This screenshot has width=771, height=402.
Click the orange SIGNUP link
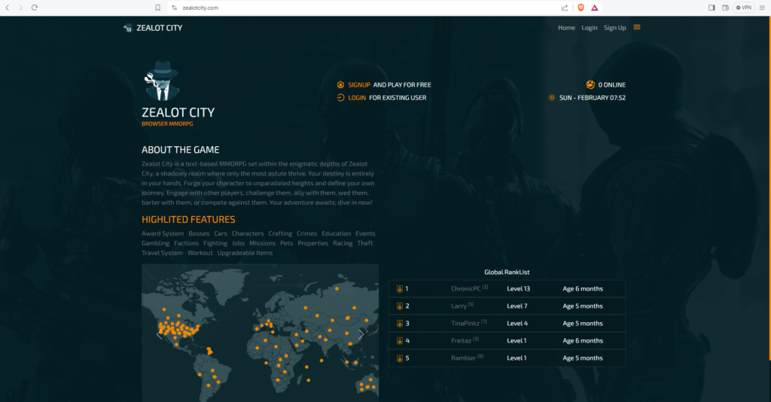[359, 84]
